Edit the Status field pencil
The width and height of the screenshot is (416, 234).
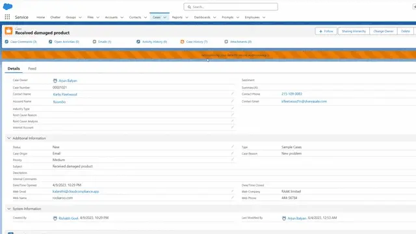point(233,146)
